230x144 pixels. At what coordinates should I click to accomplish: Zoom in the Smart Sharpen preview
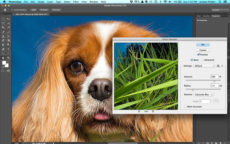point(153,111)
